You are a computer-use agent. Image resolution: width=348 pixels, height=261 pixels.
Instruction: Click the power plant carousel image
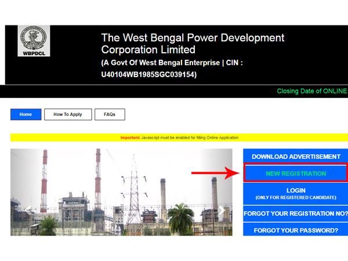tap(121, 192)
